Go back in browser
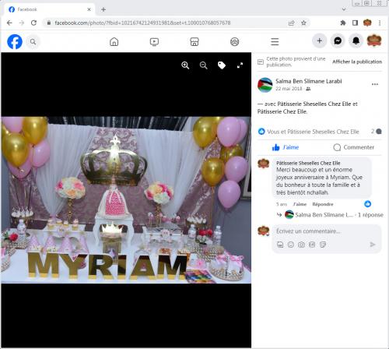 point(9,23)
